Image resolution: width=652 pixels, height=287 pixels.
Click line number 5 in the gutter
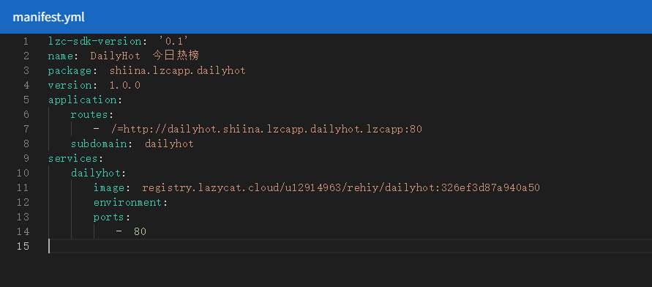26,100
